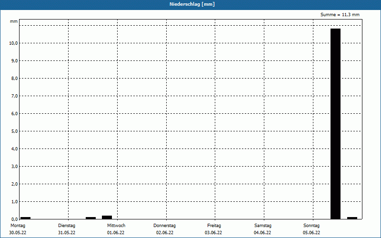Screen dimensions: 381x238
Task: Click the Donnerstag axis label
Action: (164, 226)
